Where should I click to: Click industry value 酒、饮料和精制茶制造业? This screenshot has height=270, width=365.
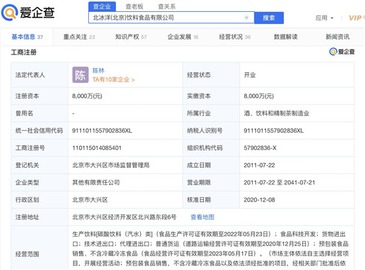(x=276, y=113)
